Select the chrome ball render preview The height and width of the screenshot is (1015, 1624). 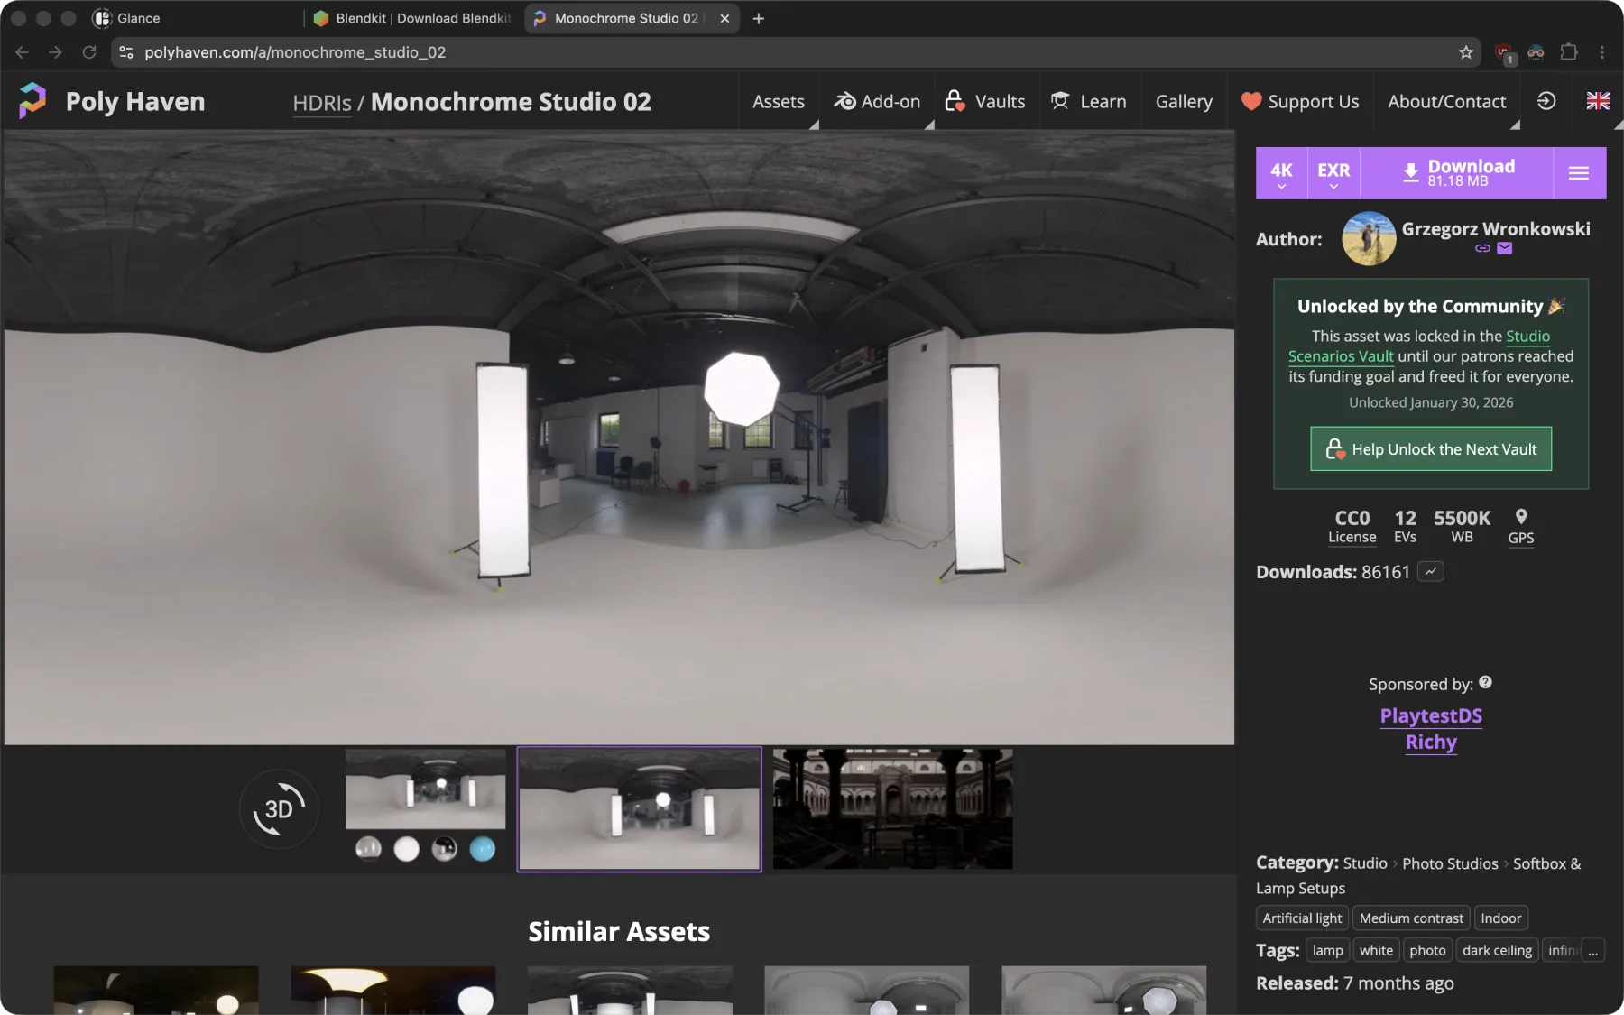[x=368, y=849]
